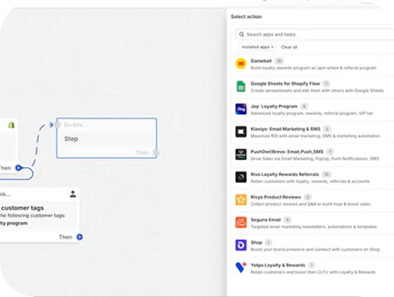This screenshot has width=394, height=297.
Task: Choose the Klaviyo app icon
Action: click(241, 131)
